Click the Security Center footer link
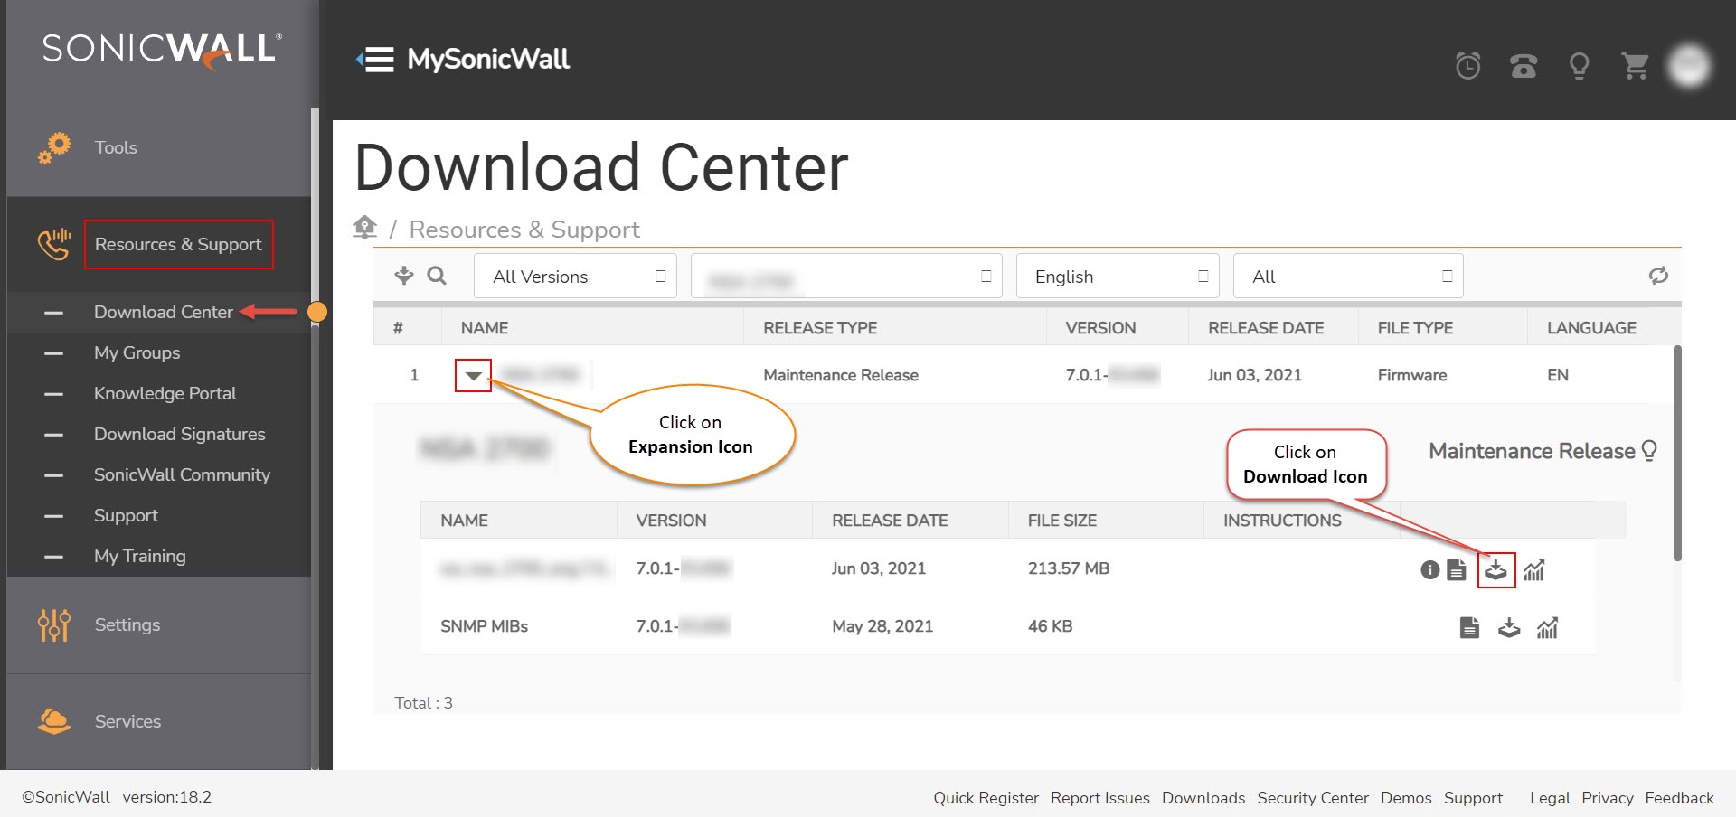 click(1312, 798)
